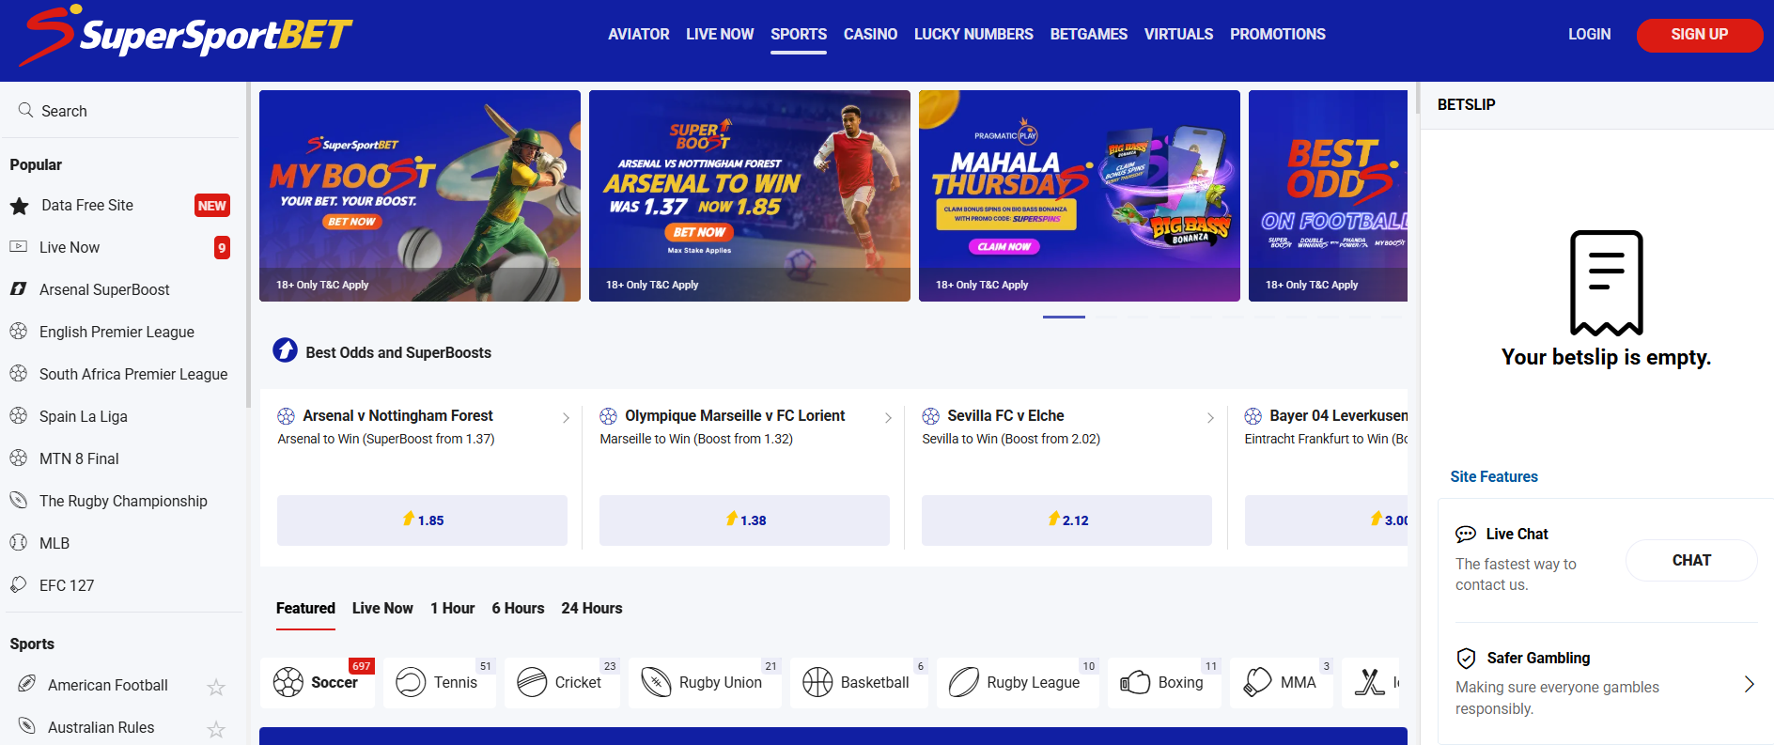Image resolution: width=1774 pixels, height=745 pixels.
Task: Expand Olympique Marseille v FC Lorient arrow
Action: (888, 418)
